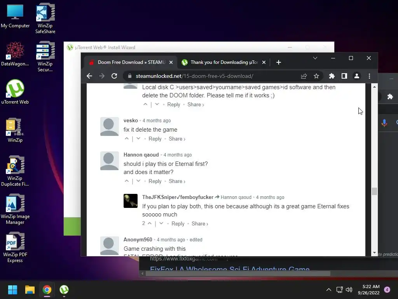398x299 pixels.
Task: Upvote the Local disk C comment
Action: [145, 104]
